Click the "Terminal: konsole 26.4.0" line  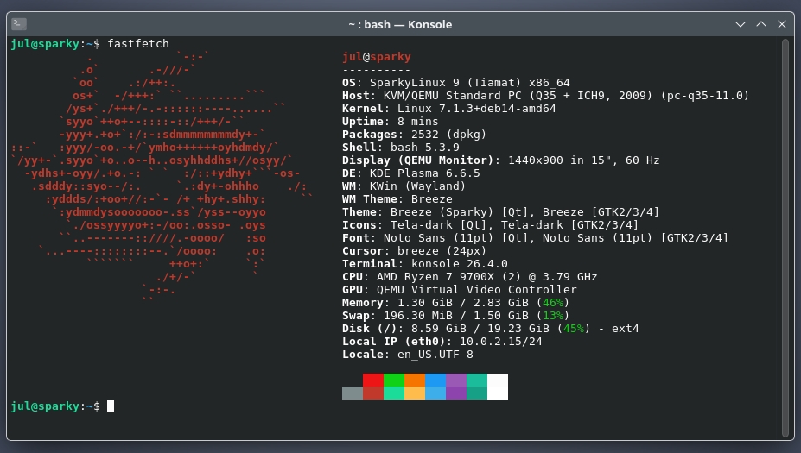pyautogui.click(x=425, y=264)
